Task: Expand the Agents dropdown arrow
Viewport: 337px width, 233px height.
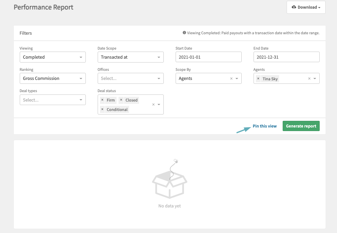Action: tap(315, 78)
